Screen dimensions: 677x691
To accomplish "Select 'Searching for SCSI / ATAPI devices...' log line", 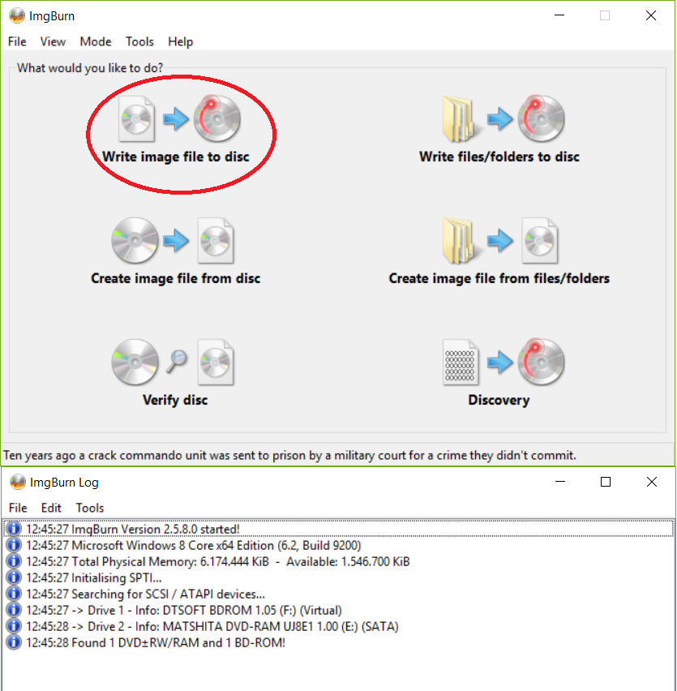I will pos(338,594).
